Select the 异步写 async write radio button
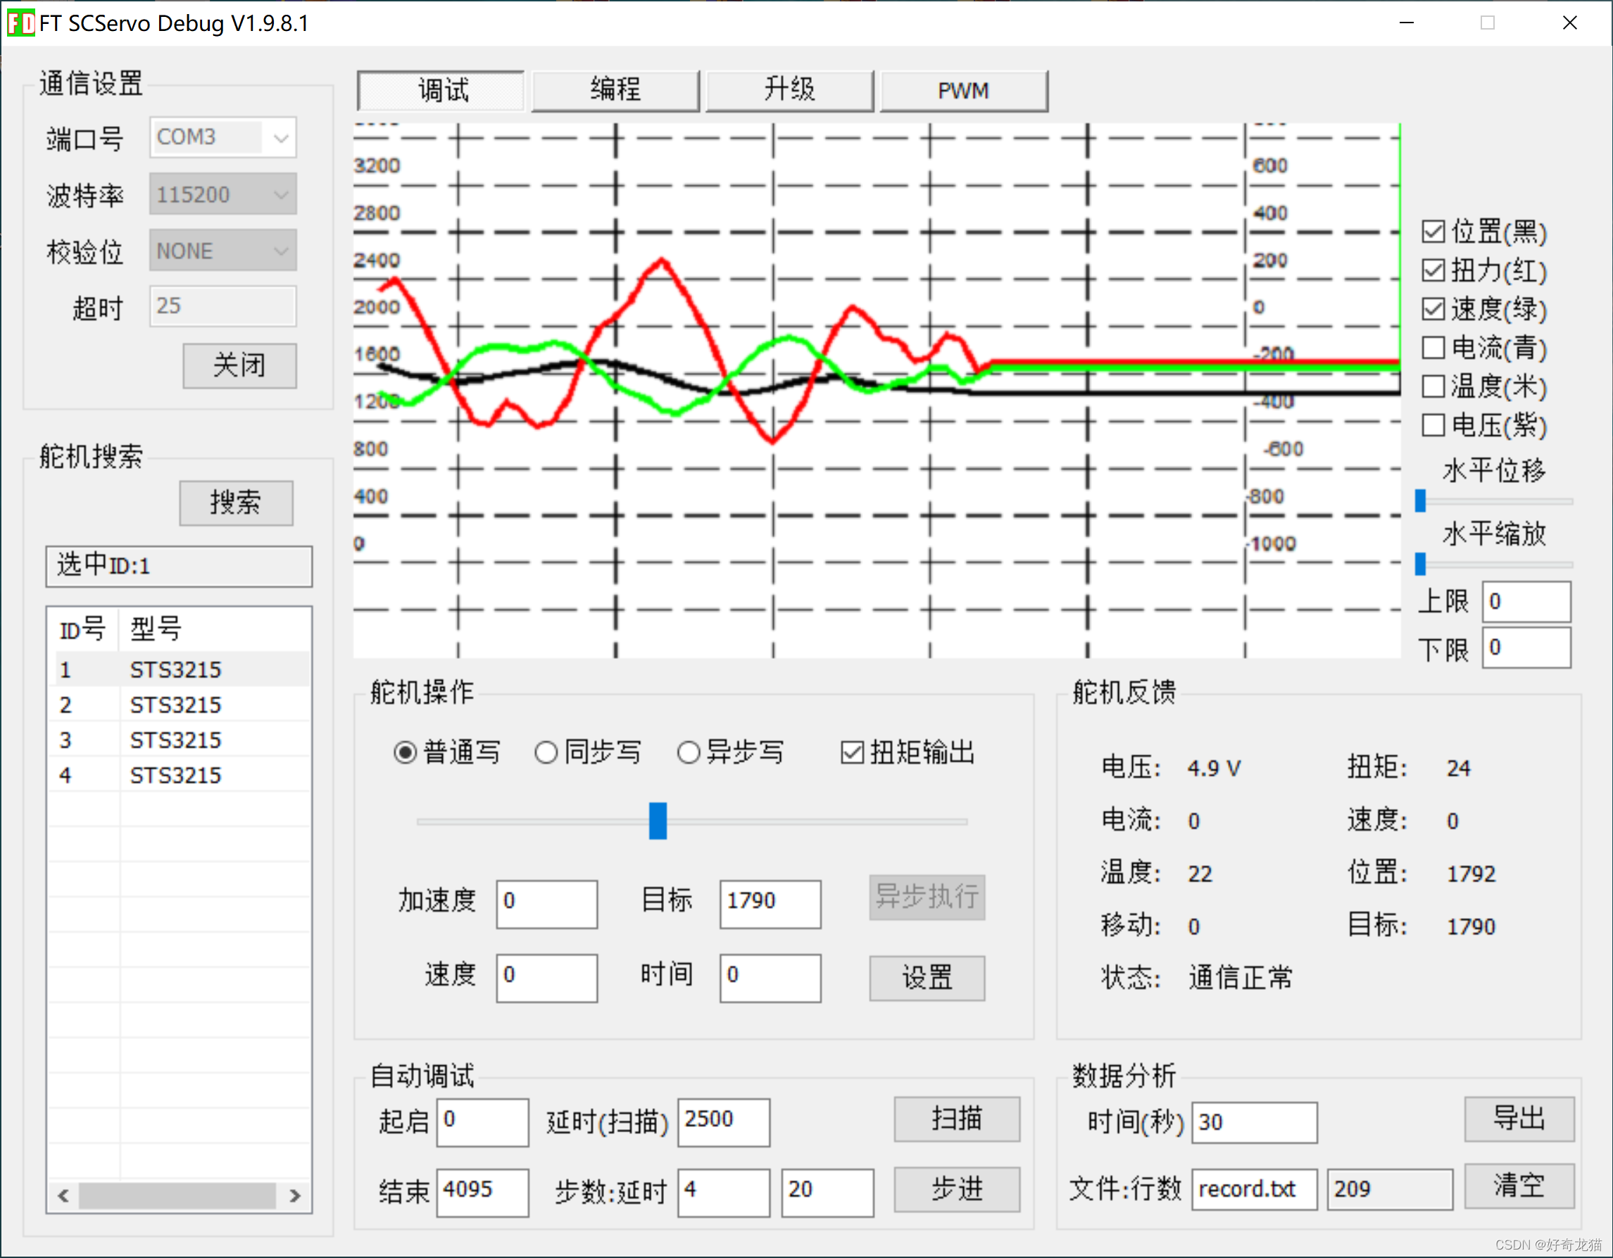 [689, 753]
